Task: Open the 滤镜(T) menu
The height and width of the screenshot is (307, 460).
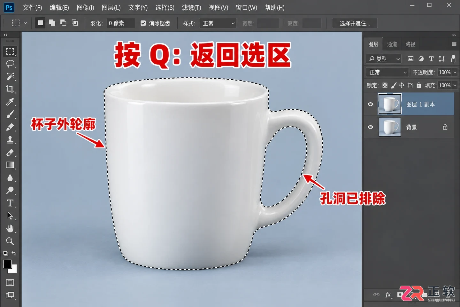Action: coord(191,8)
